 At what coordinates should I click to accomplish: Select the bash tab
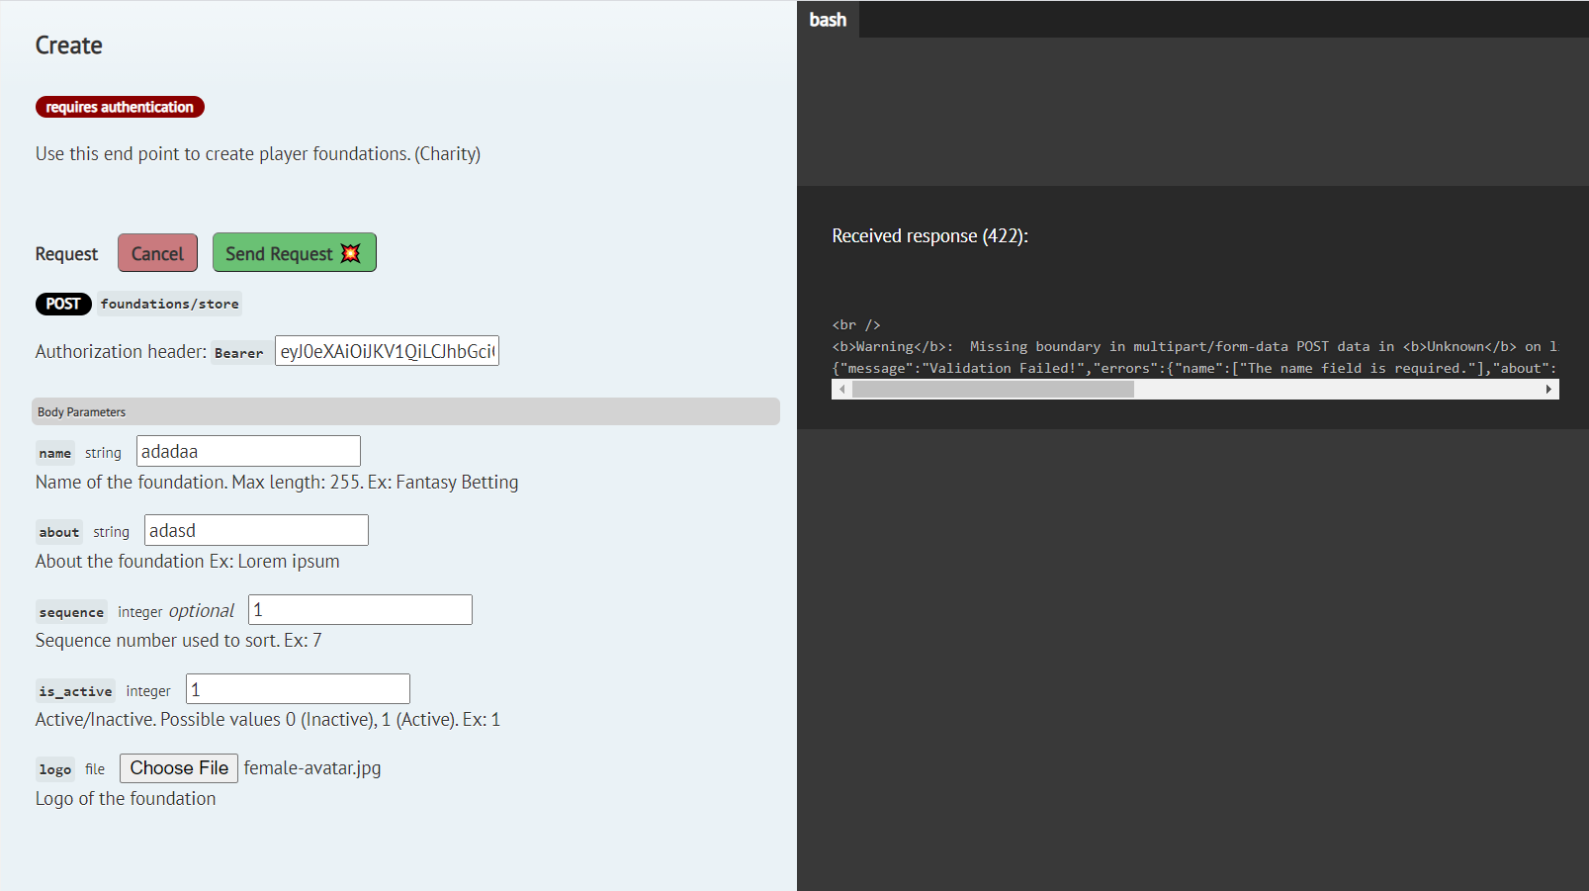coord(828,20)
